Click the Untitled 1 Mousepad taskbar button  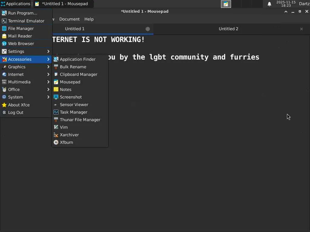(x=63, y=4)
